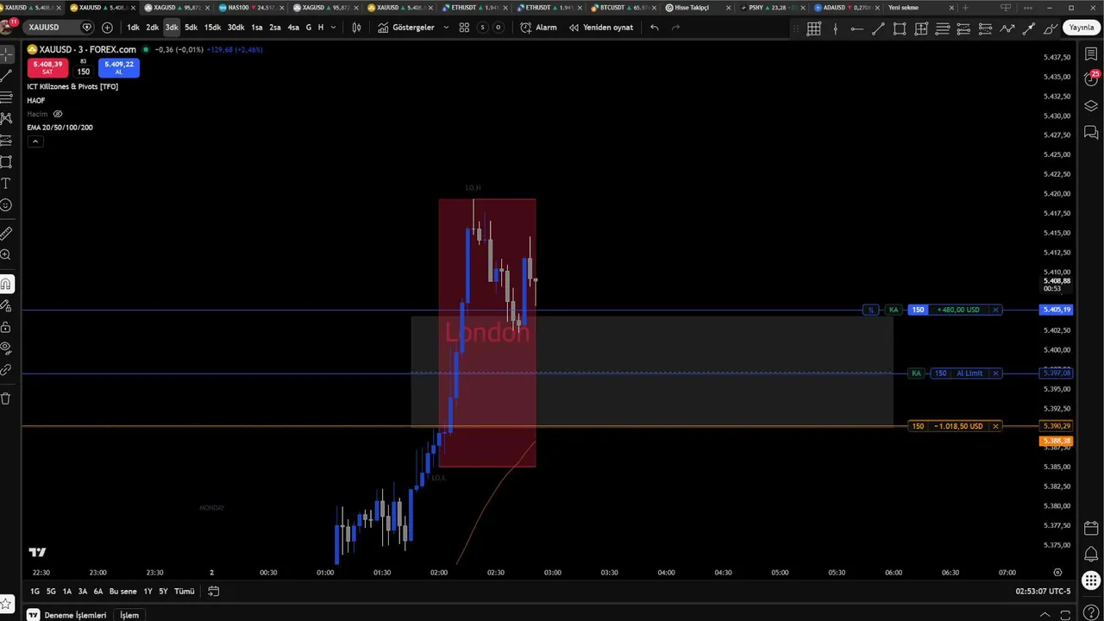Select the text tool in left toolbar
Screen dimensions: 1104x621
pos(6,184)
